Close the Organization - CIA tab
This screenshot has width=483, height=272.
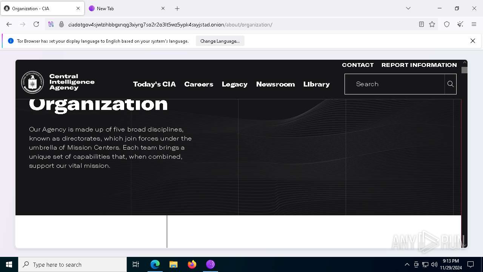[x=78, y=8]
